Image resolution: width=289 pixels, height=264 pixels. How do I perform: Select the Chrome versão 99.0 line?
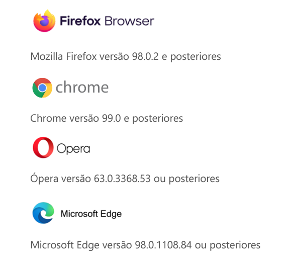107,118
